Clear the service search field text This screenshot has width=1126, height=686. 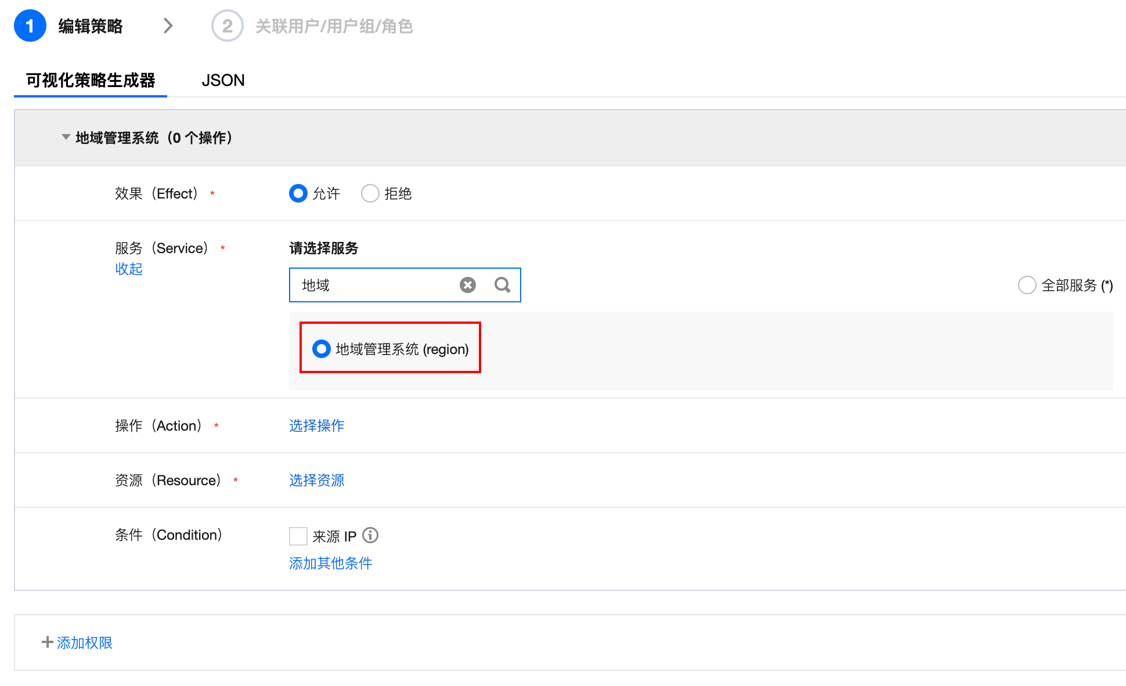[467, 285]
